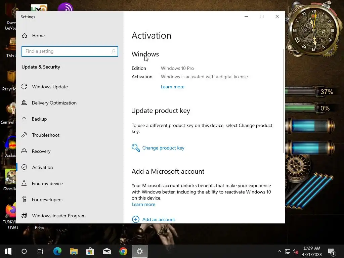Click the Settings gear on taskbar
Screen dimensions: 344x258
tap(140, 251)
